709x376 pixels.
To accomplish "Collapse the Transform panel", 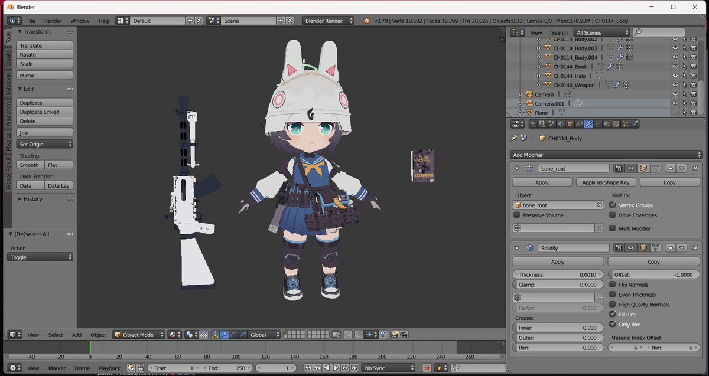I will (19, 31).
